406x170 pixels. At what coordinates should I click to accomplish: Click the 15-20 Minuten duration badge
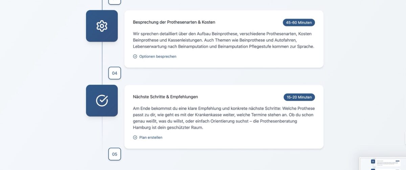299,97
